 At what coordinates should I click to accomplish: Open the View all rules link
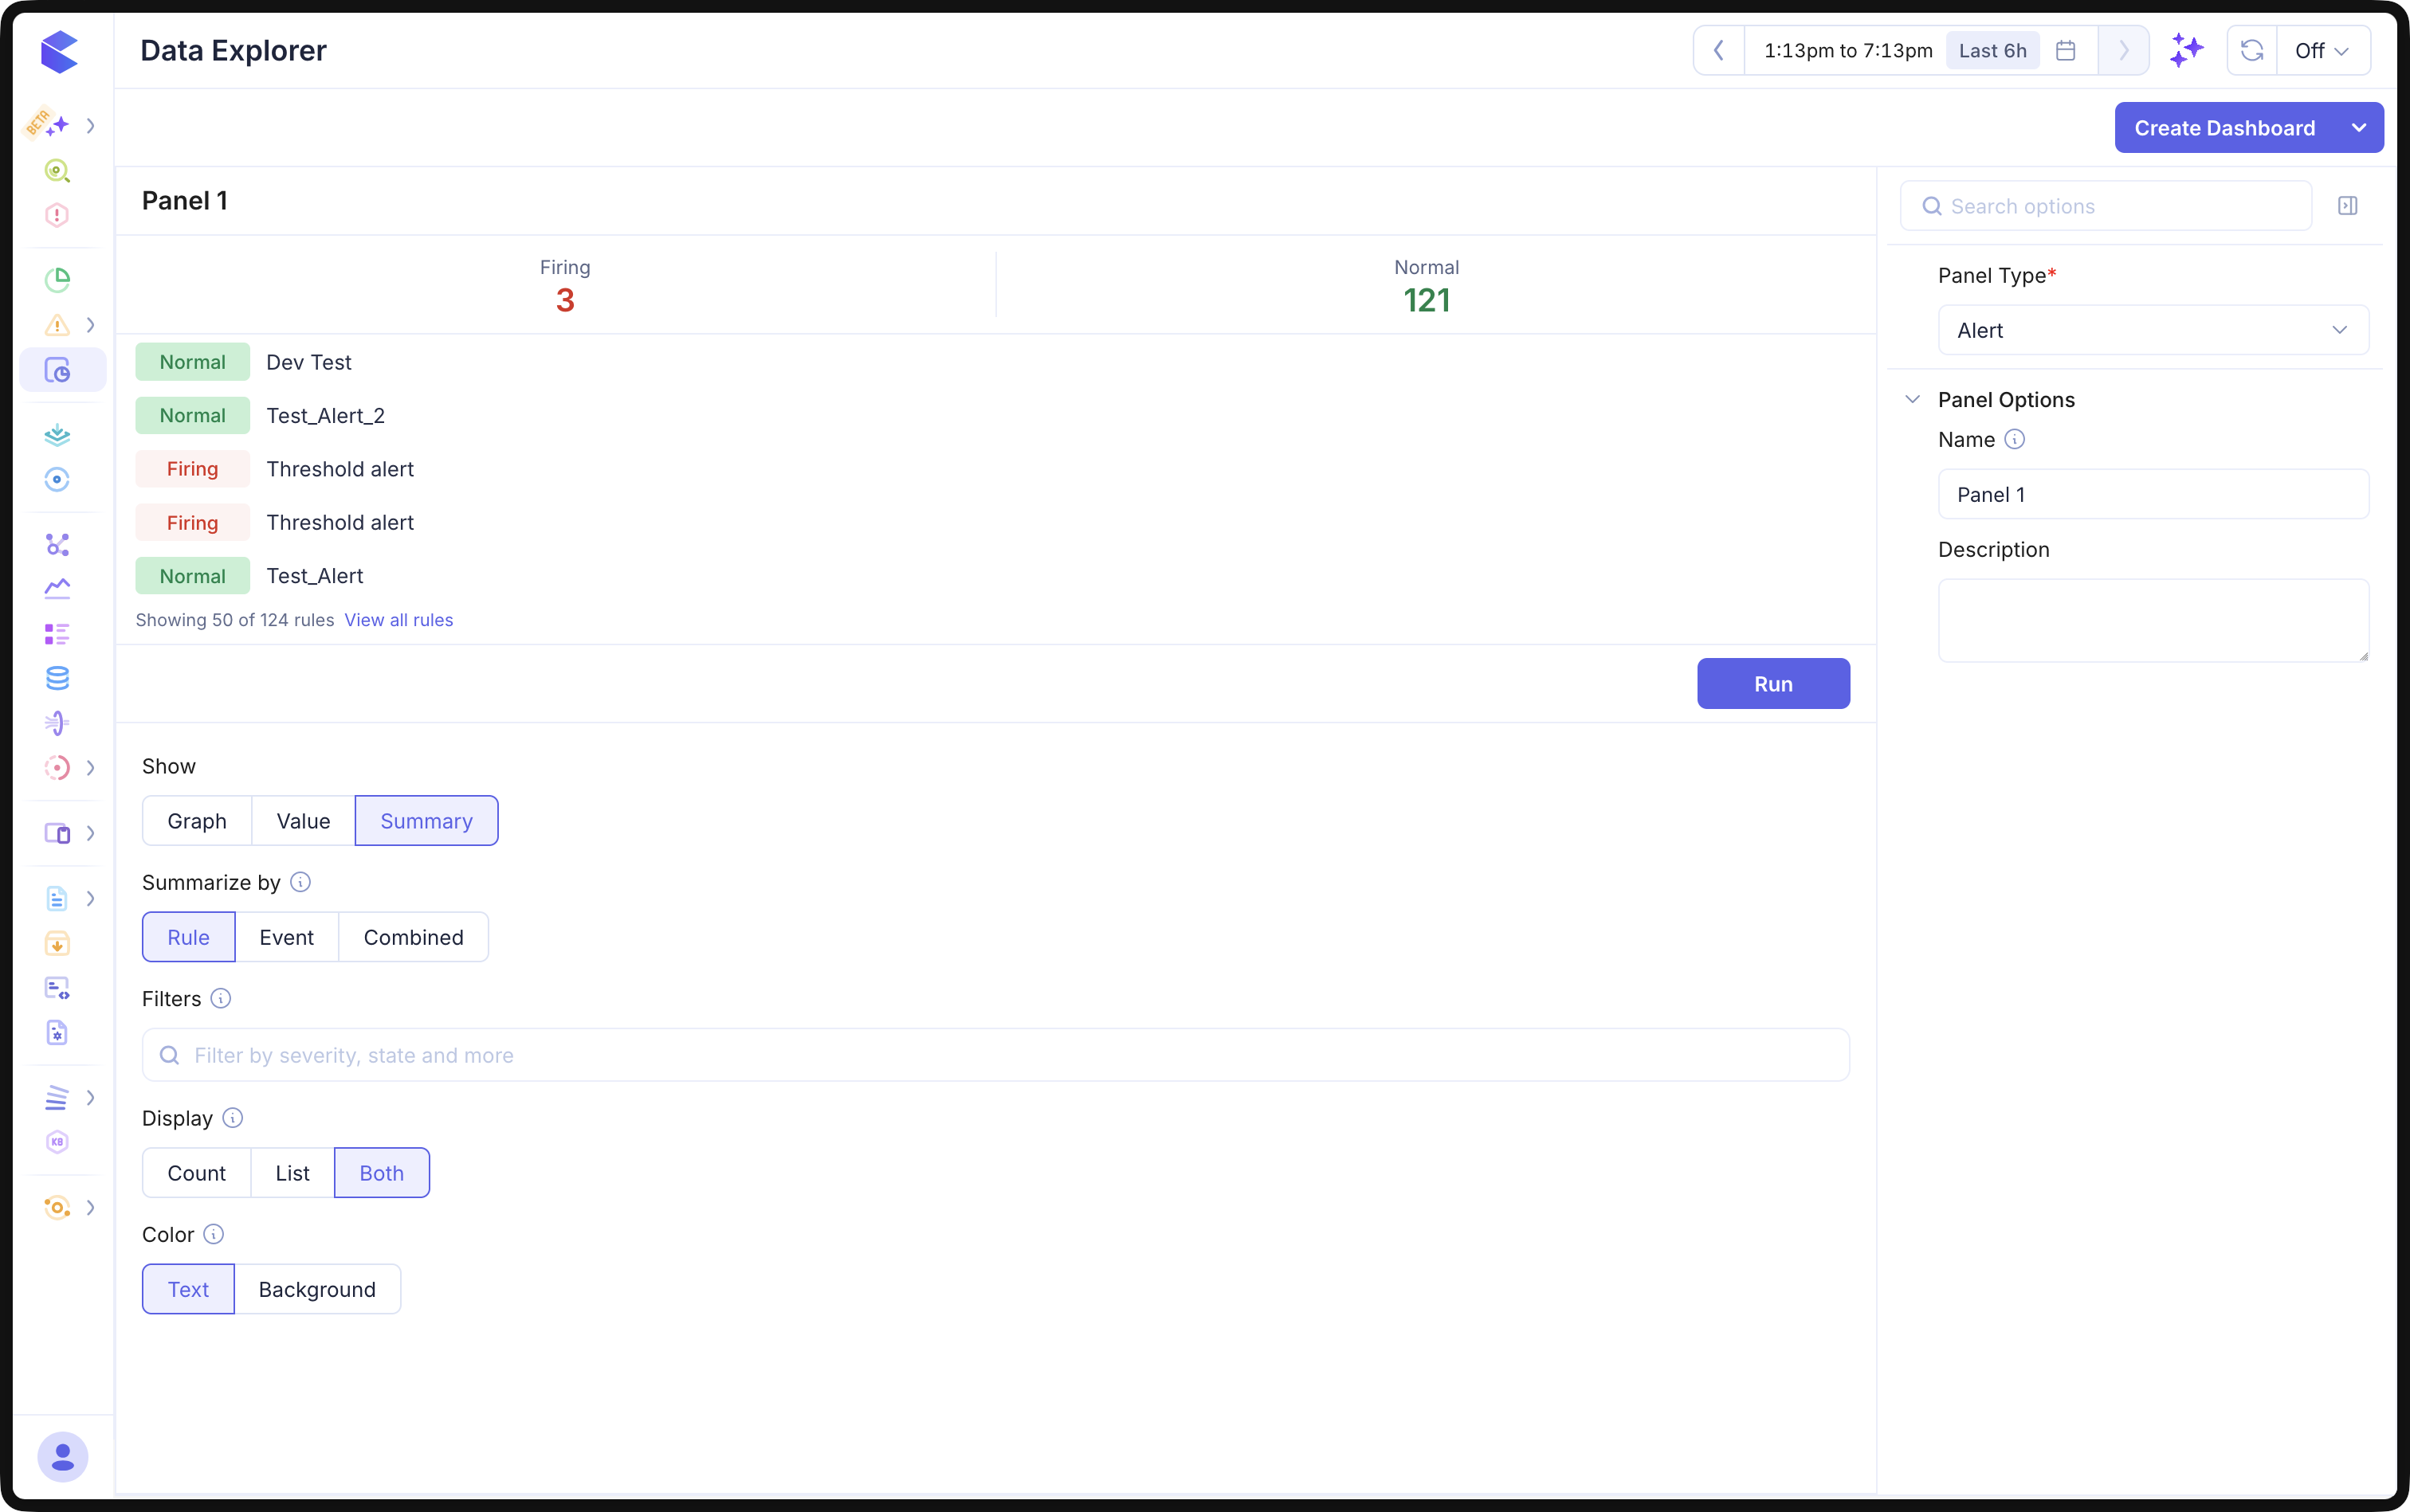[398, 620]
